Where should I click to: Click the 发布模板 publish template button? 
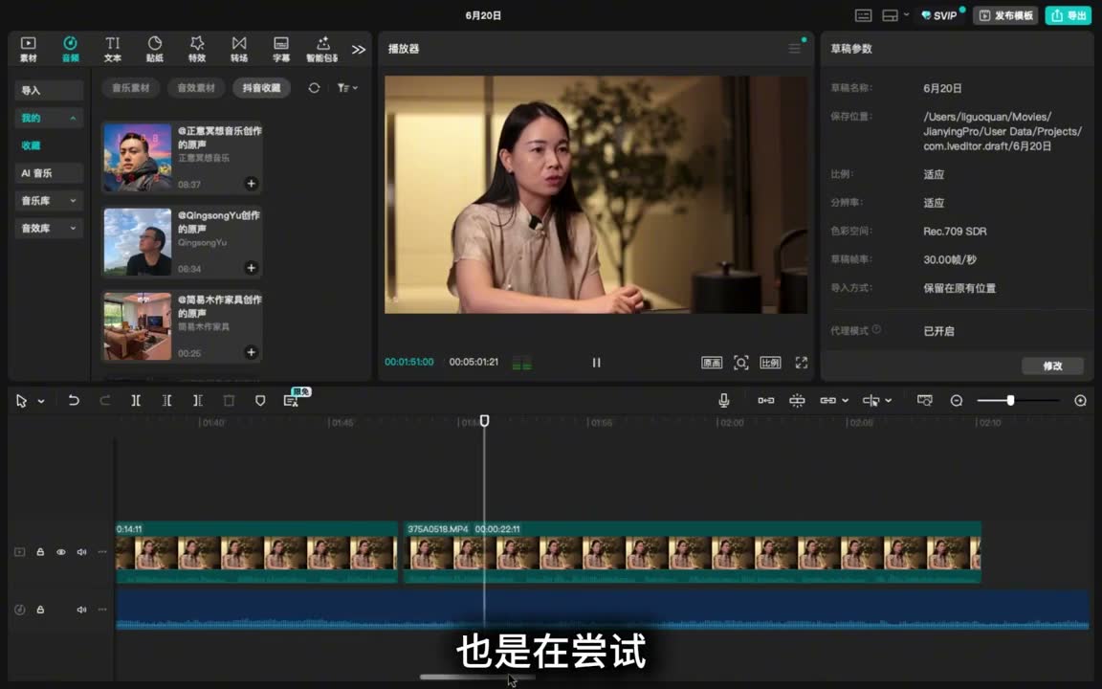(x=1005, y=15)
